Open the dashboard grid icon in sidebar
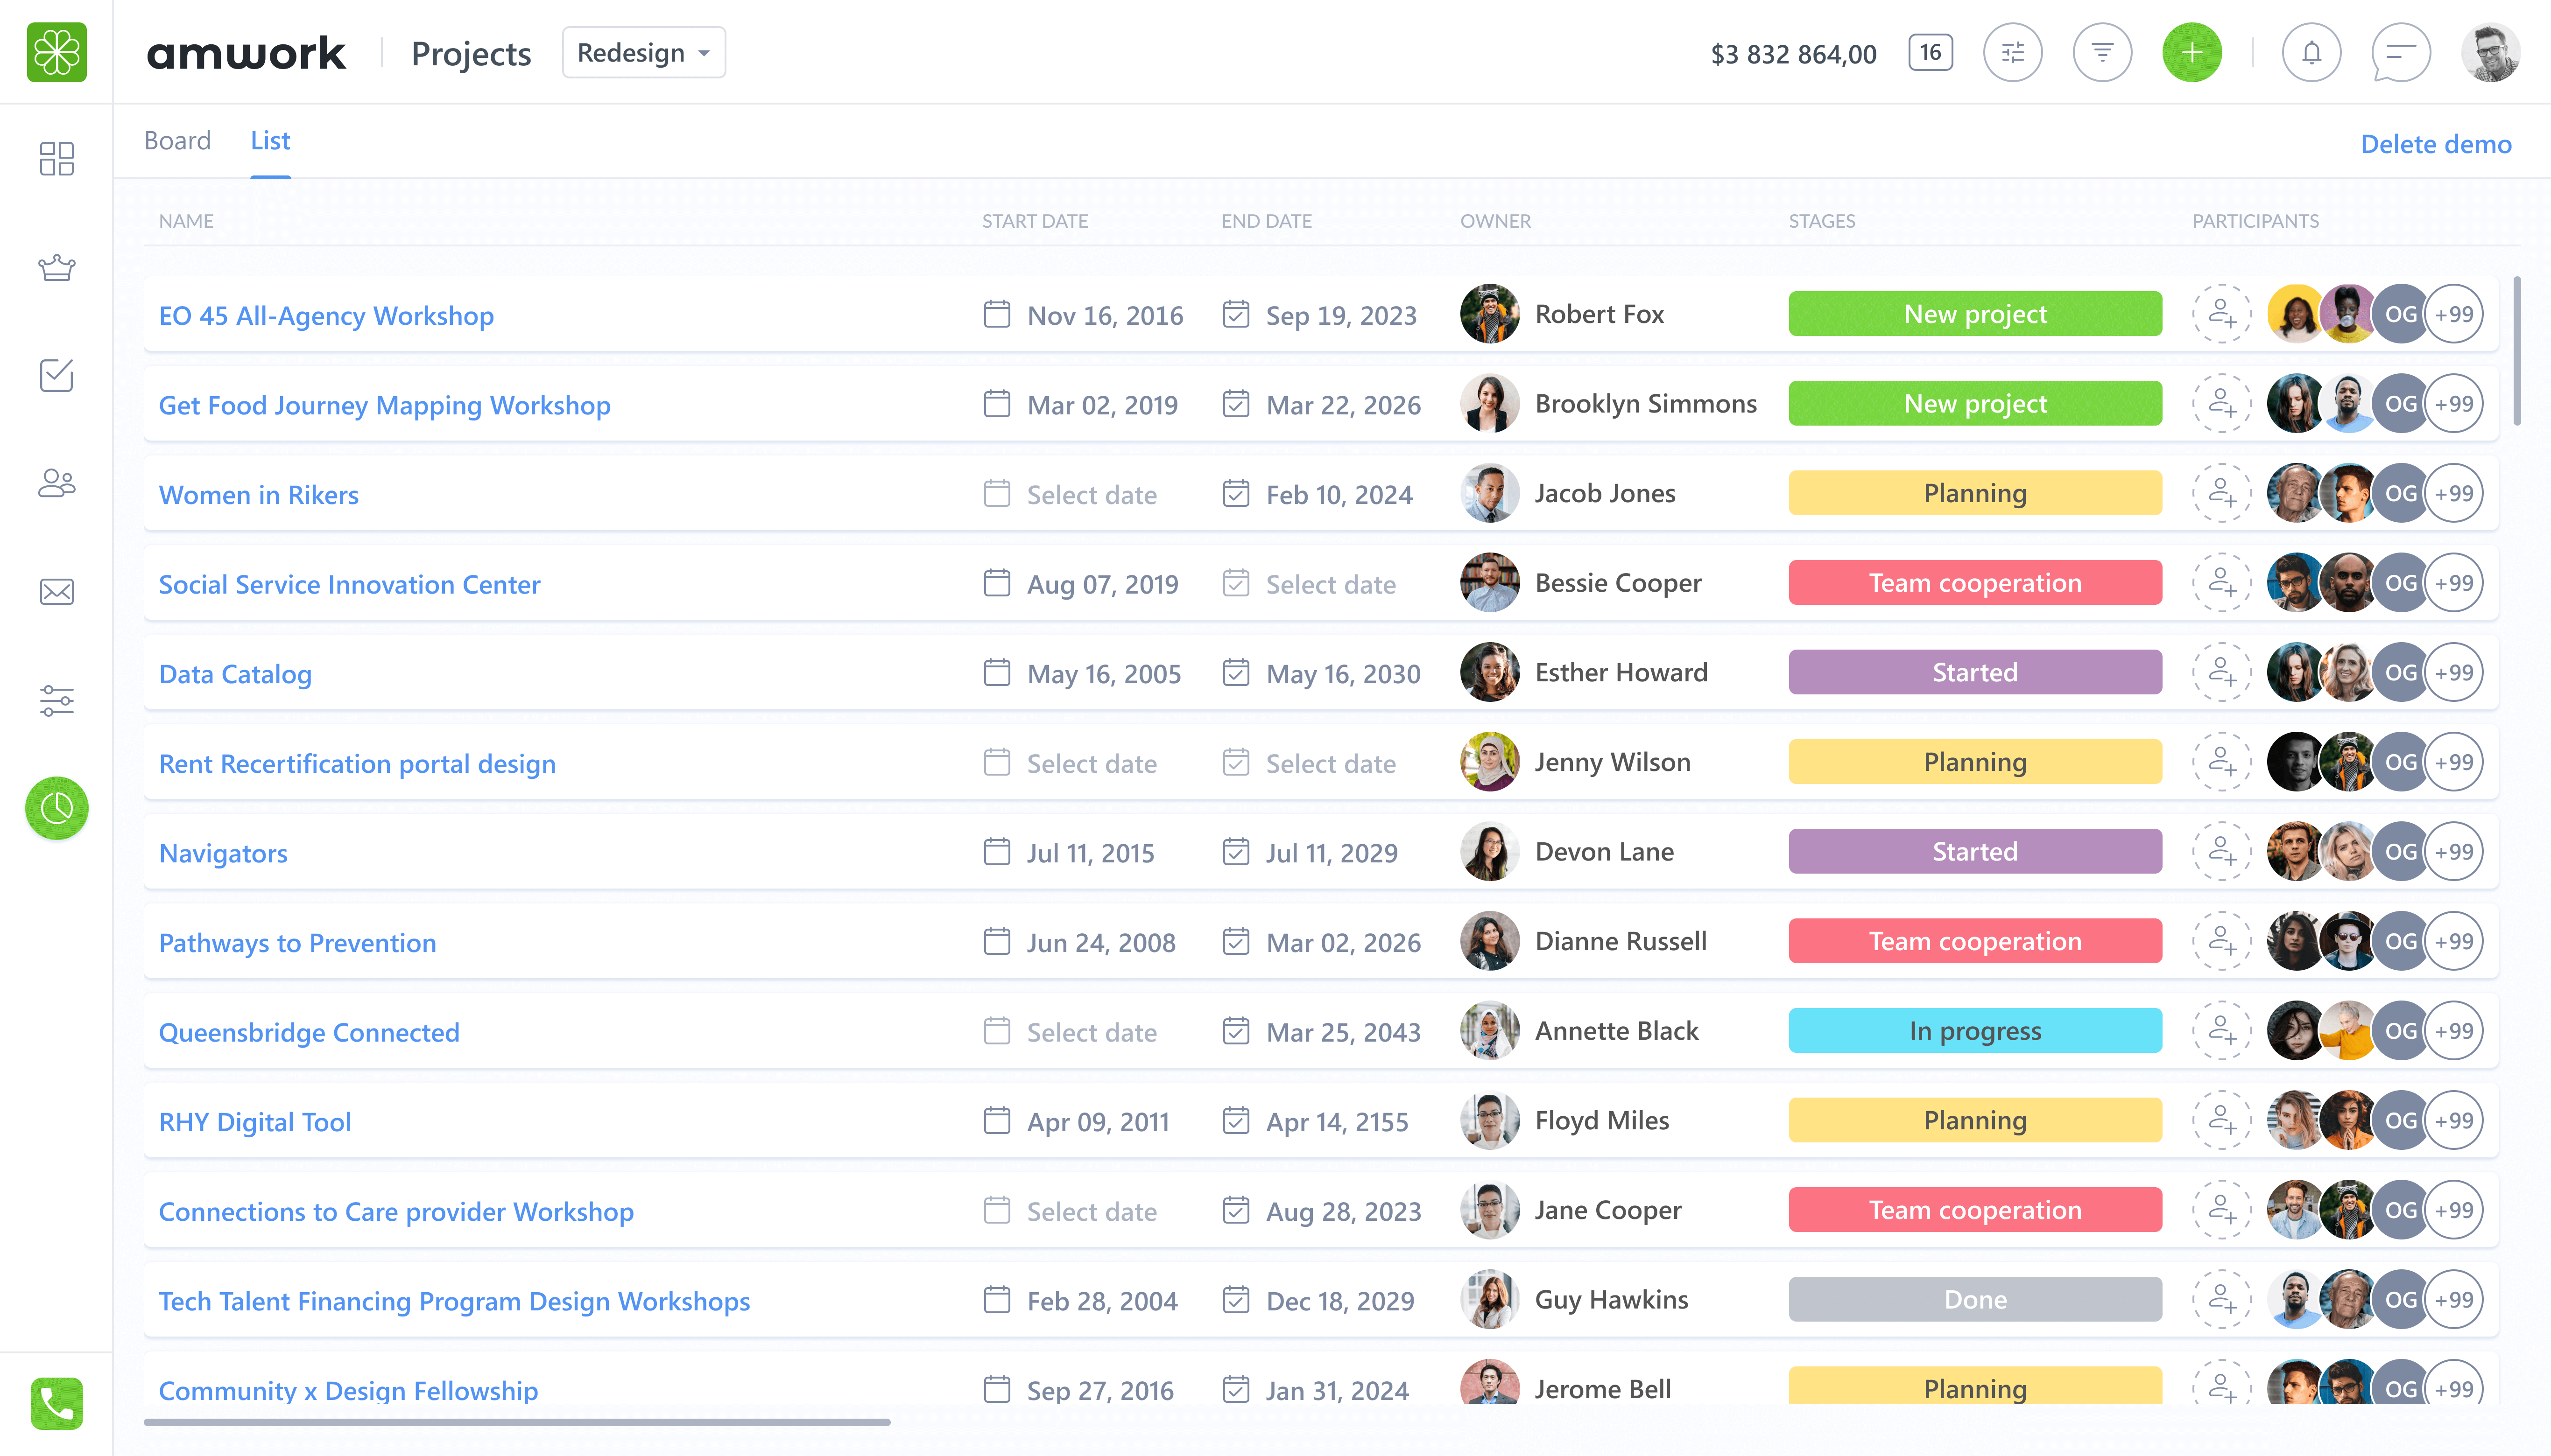Screen dimensions: 2551x1456 click(56, 158)
